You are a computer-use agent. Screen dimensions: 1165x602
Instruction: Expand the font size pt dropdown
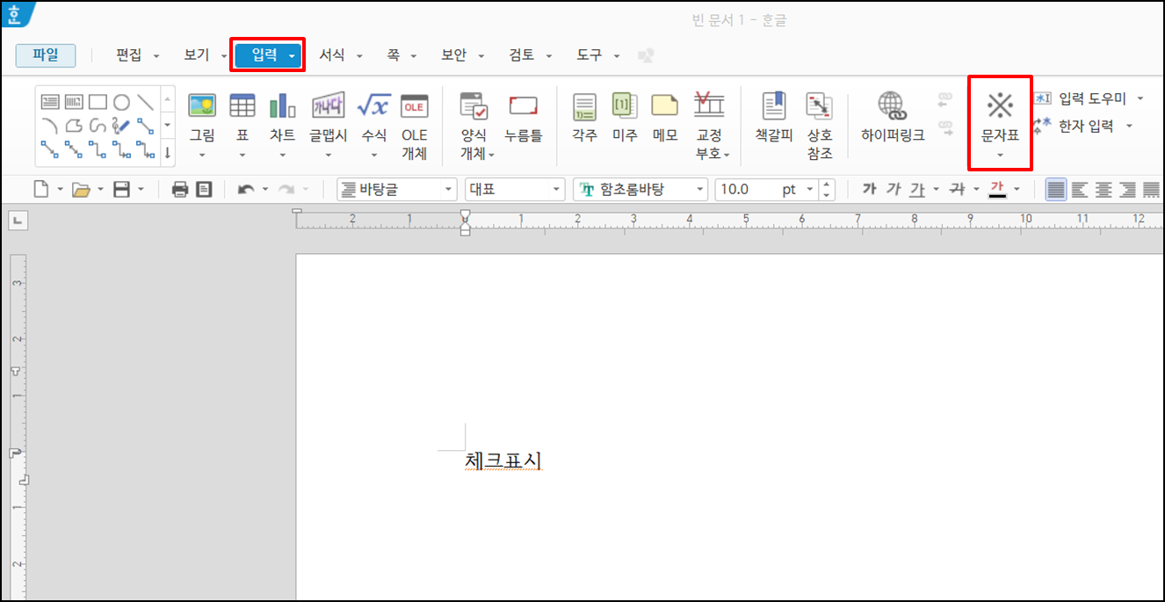(x=810, y=189)
